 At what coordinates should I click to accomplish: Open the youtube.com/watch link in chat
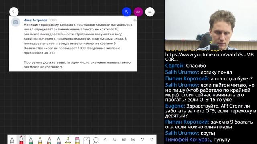(209, 57)
